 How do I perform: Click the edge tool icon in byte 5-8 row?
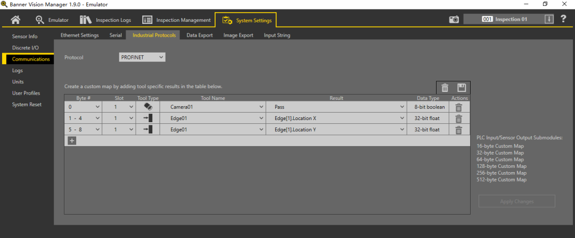click(x=148, y=129)
